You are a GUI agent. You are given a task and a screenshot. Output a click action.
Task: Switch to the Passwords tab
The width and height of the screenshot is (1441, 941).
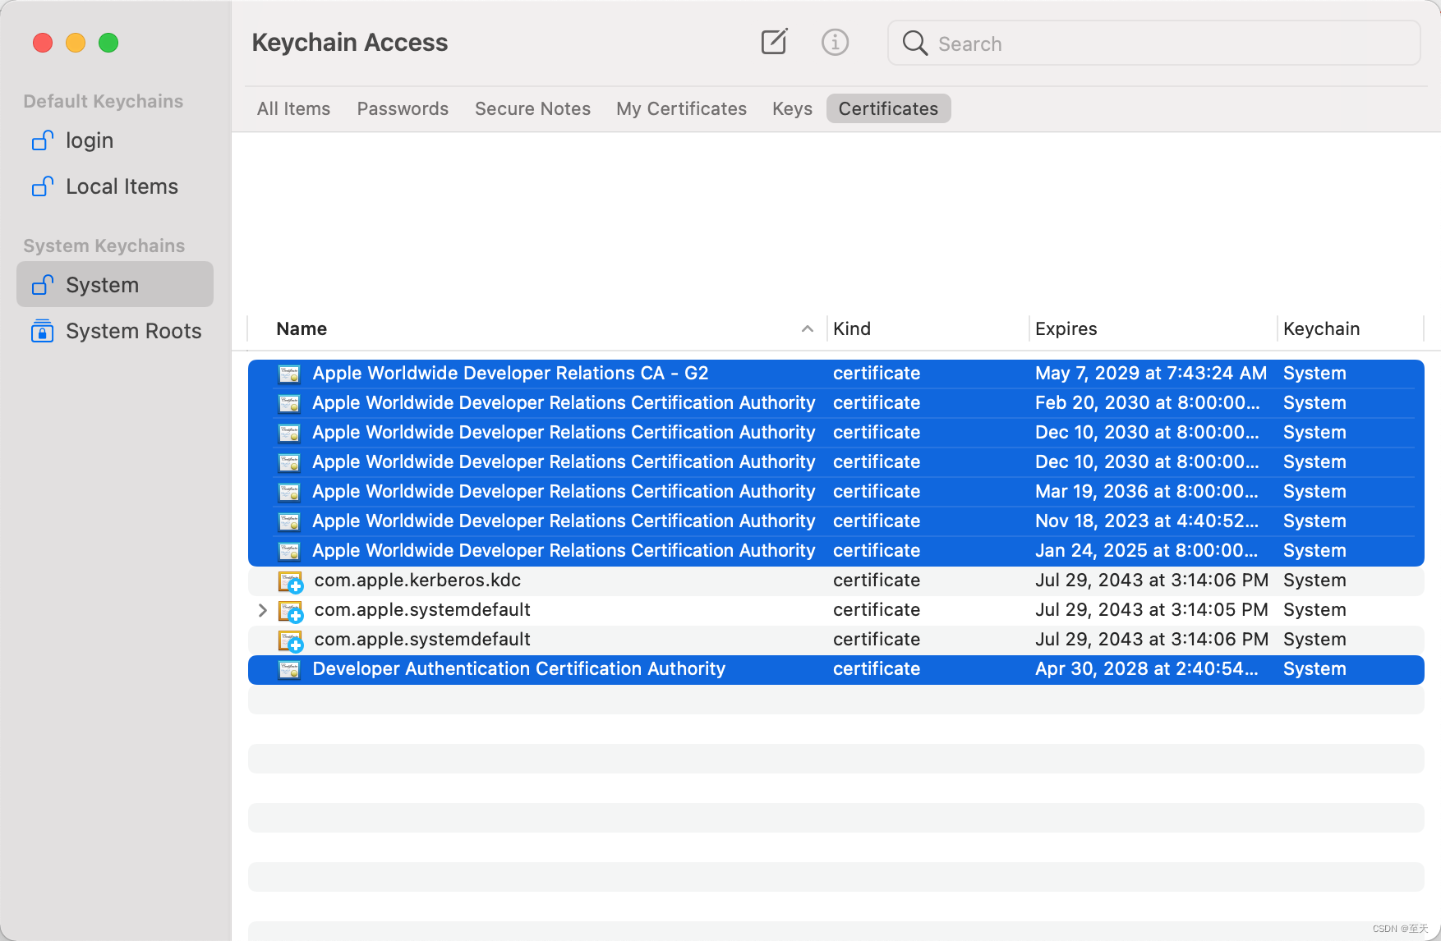(x=403, y=108)
